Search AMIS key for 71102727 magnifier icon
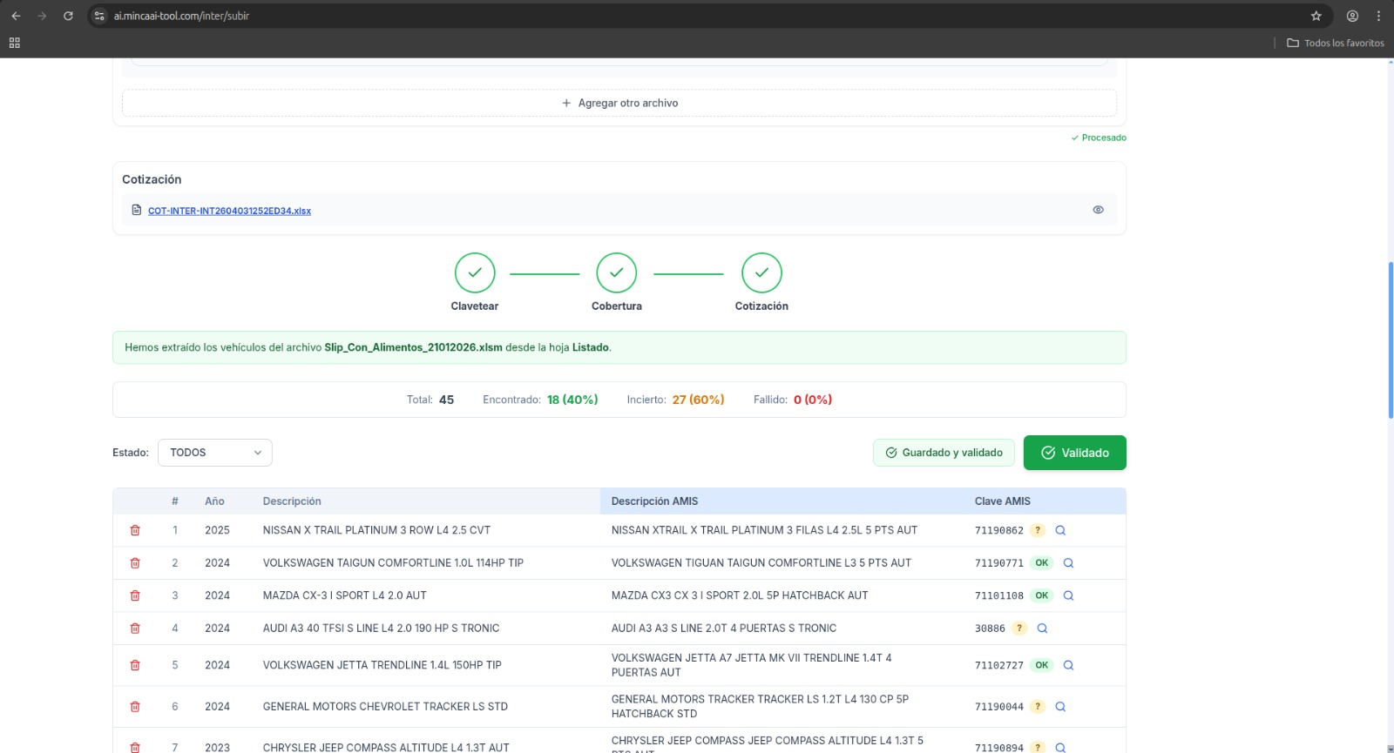This screenshot has width=1394, height=753. coord(1068,665)
